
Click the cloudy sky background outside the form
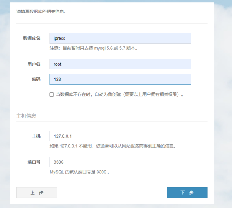223,103
